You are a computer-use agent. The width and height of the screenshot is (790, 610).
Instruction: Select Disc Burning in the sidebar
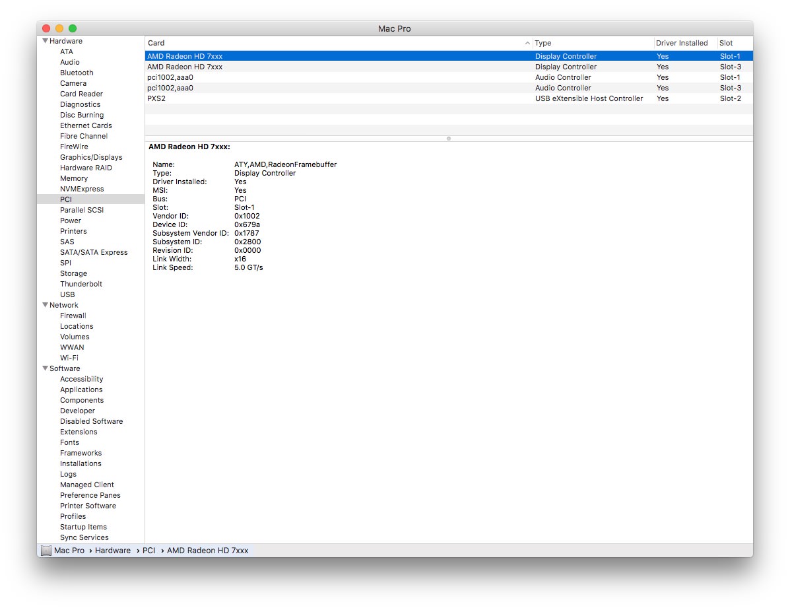click(82, 115)
